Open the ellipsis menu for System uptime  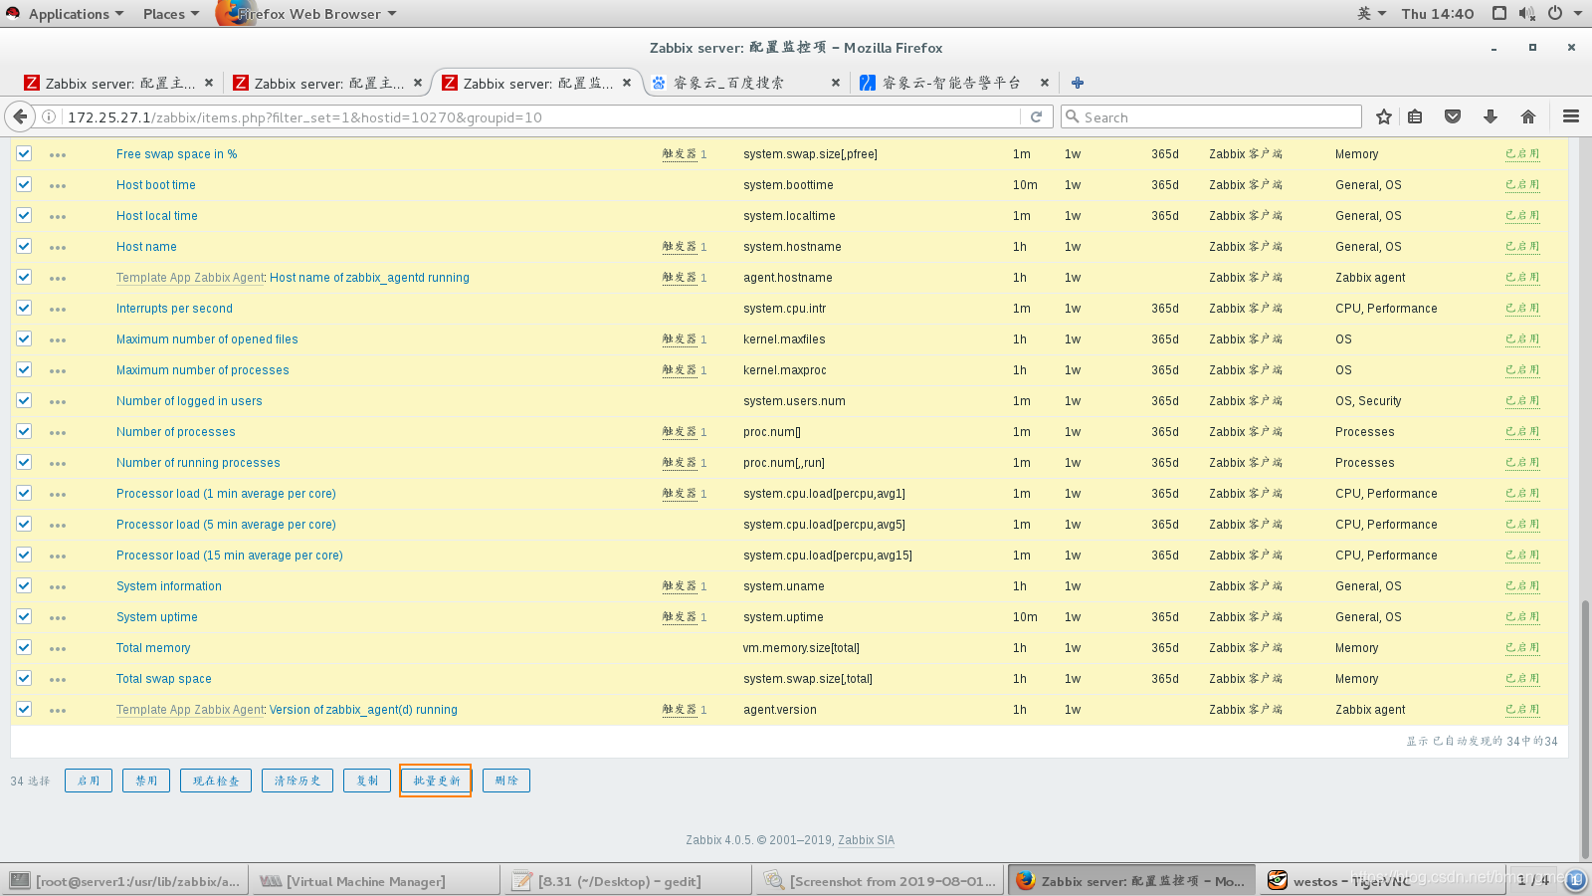(x=58, y=618)
